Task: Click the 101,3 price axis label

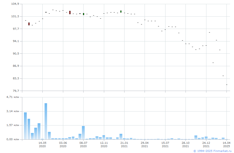Action: click(15, 16)
